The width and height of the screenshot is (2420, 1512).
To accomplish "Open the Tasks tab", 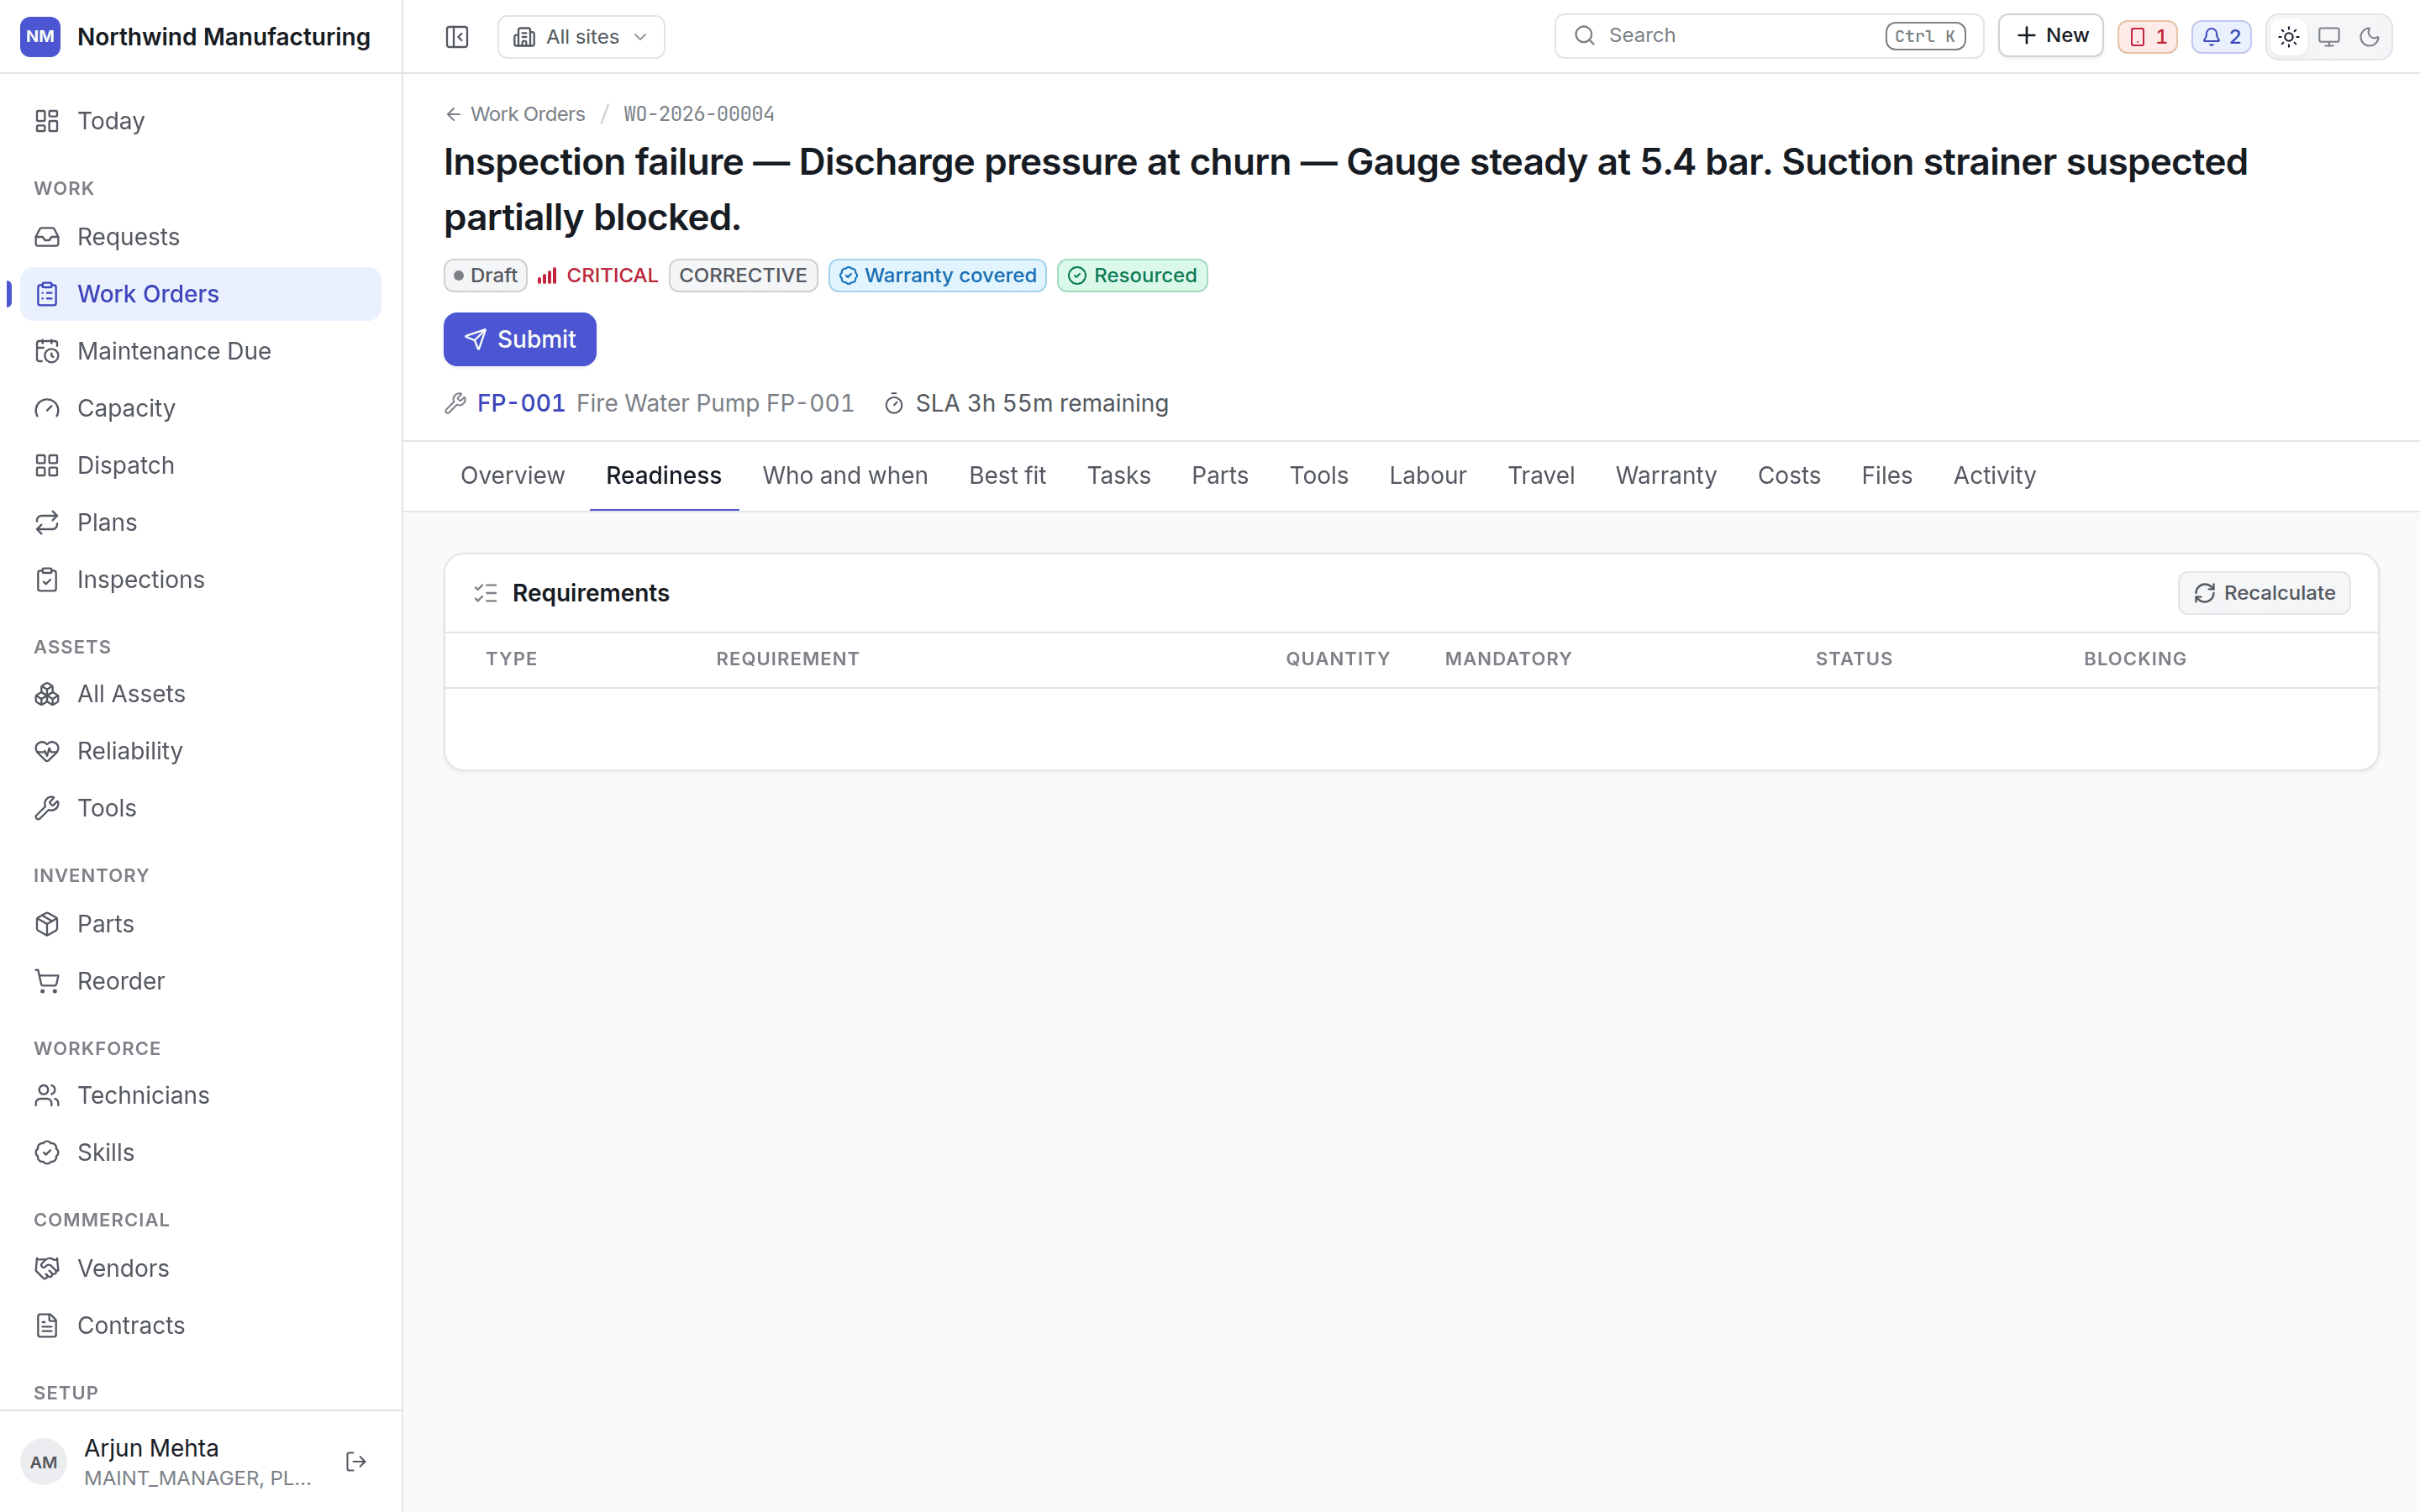I will pyautogui.click(x=1118, y=476).
